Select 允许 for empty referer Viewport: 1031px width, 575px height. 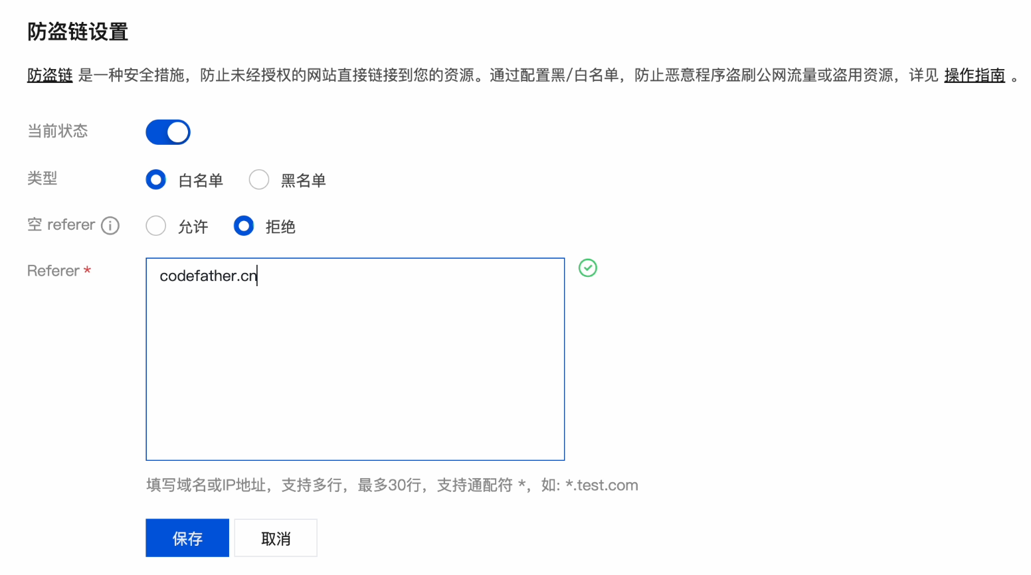156,226
